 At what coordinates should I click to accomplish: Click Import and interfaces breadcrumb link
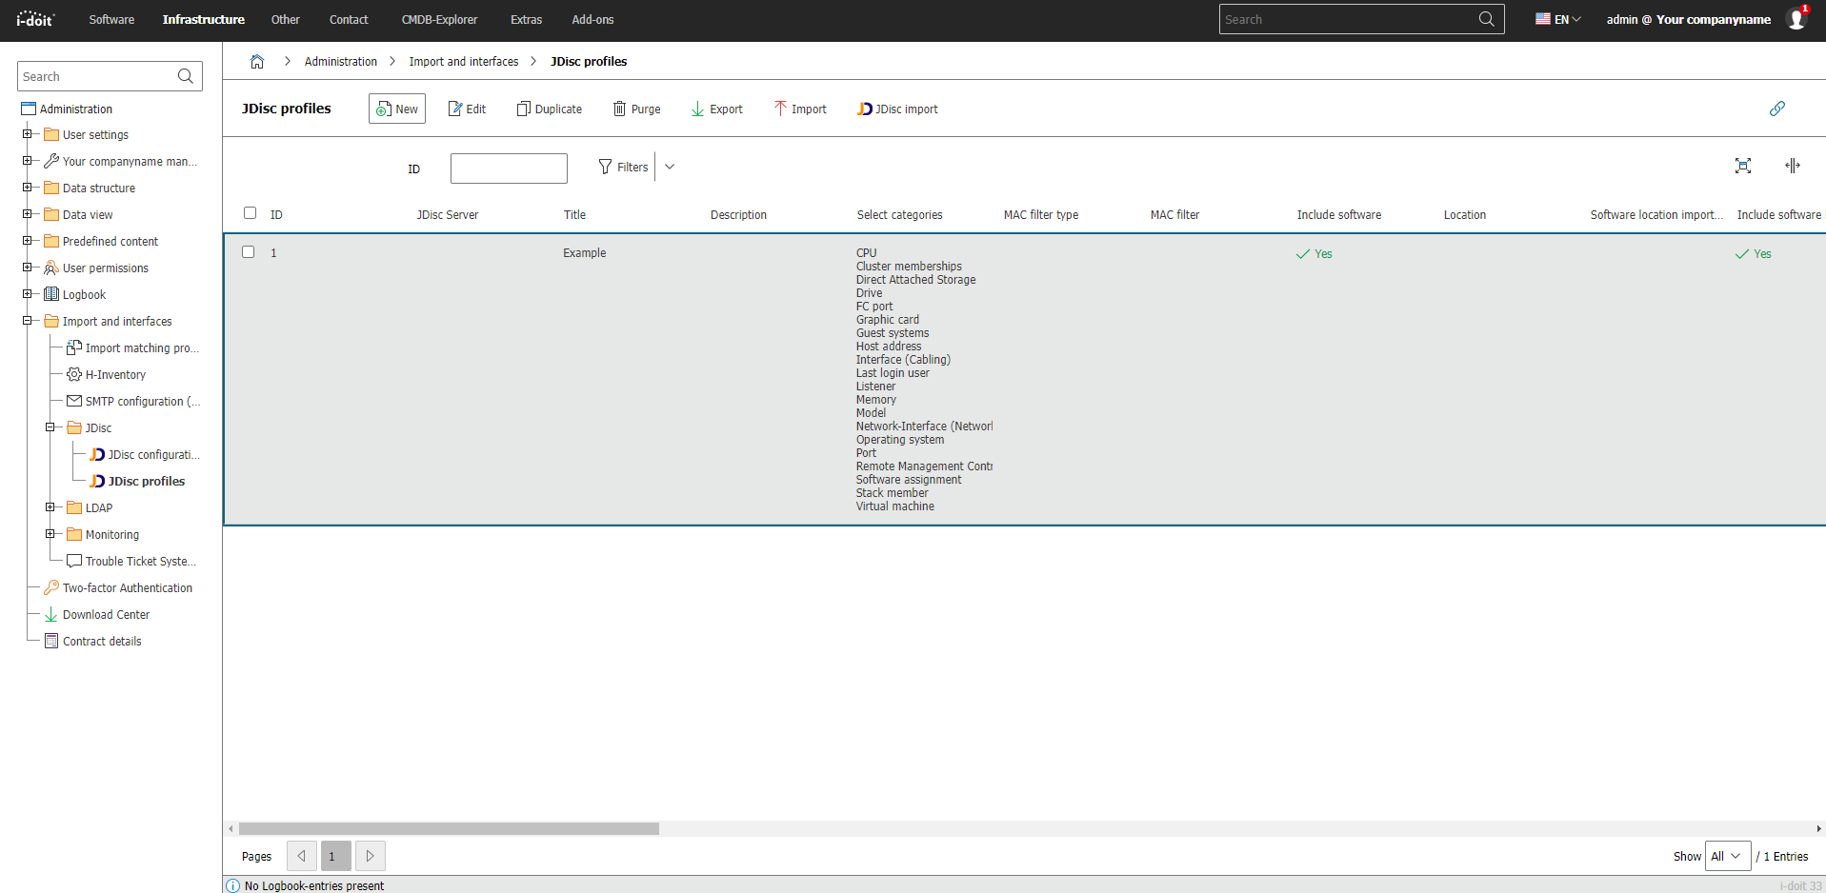point(464,62)
